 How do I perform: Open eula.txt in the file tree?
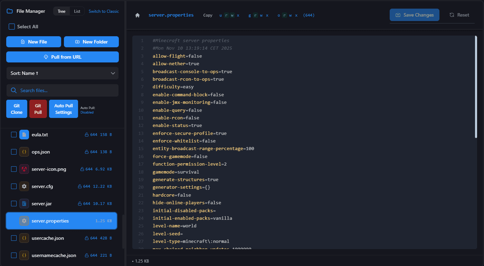coord(40,135)
